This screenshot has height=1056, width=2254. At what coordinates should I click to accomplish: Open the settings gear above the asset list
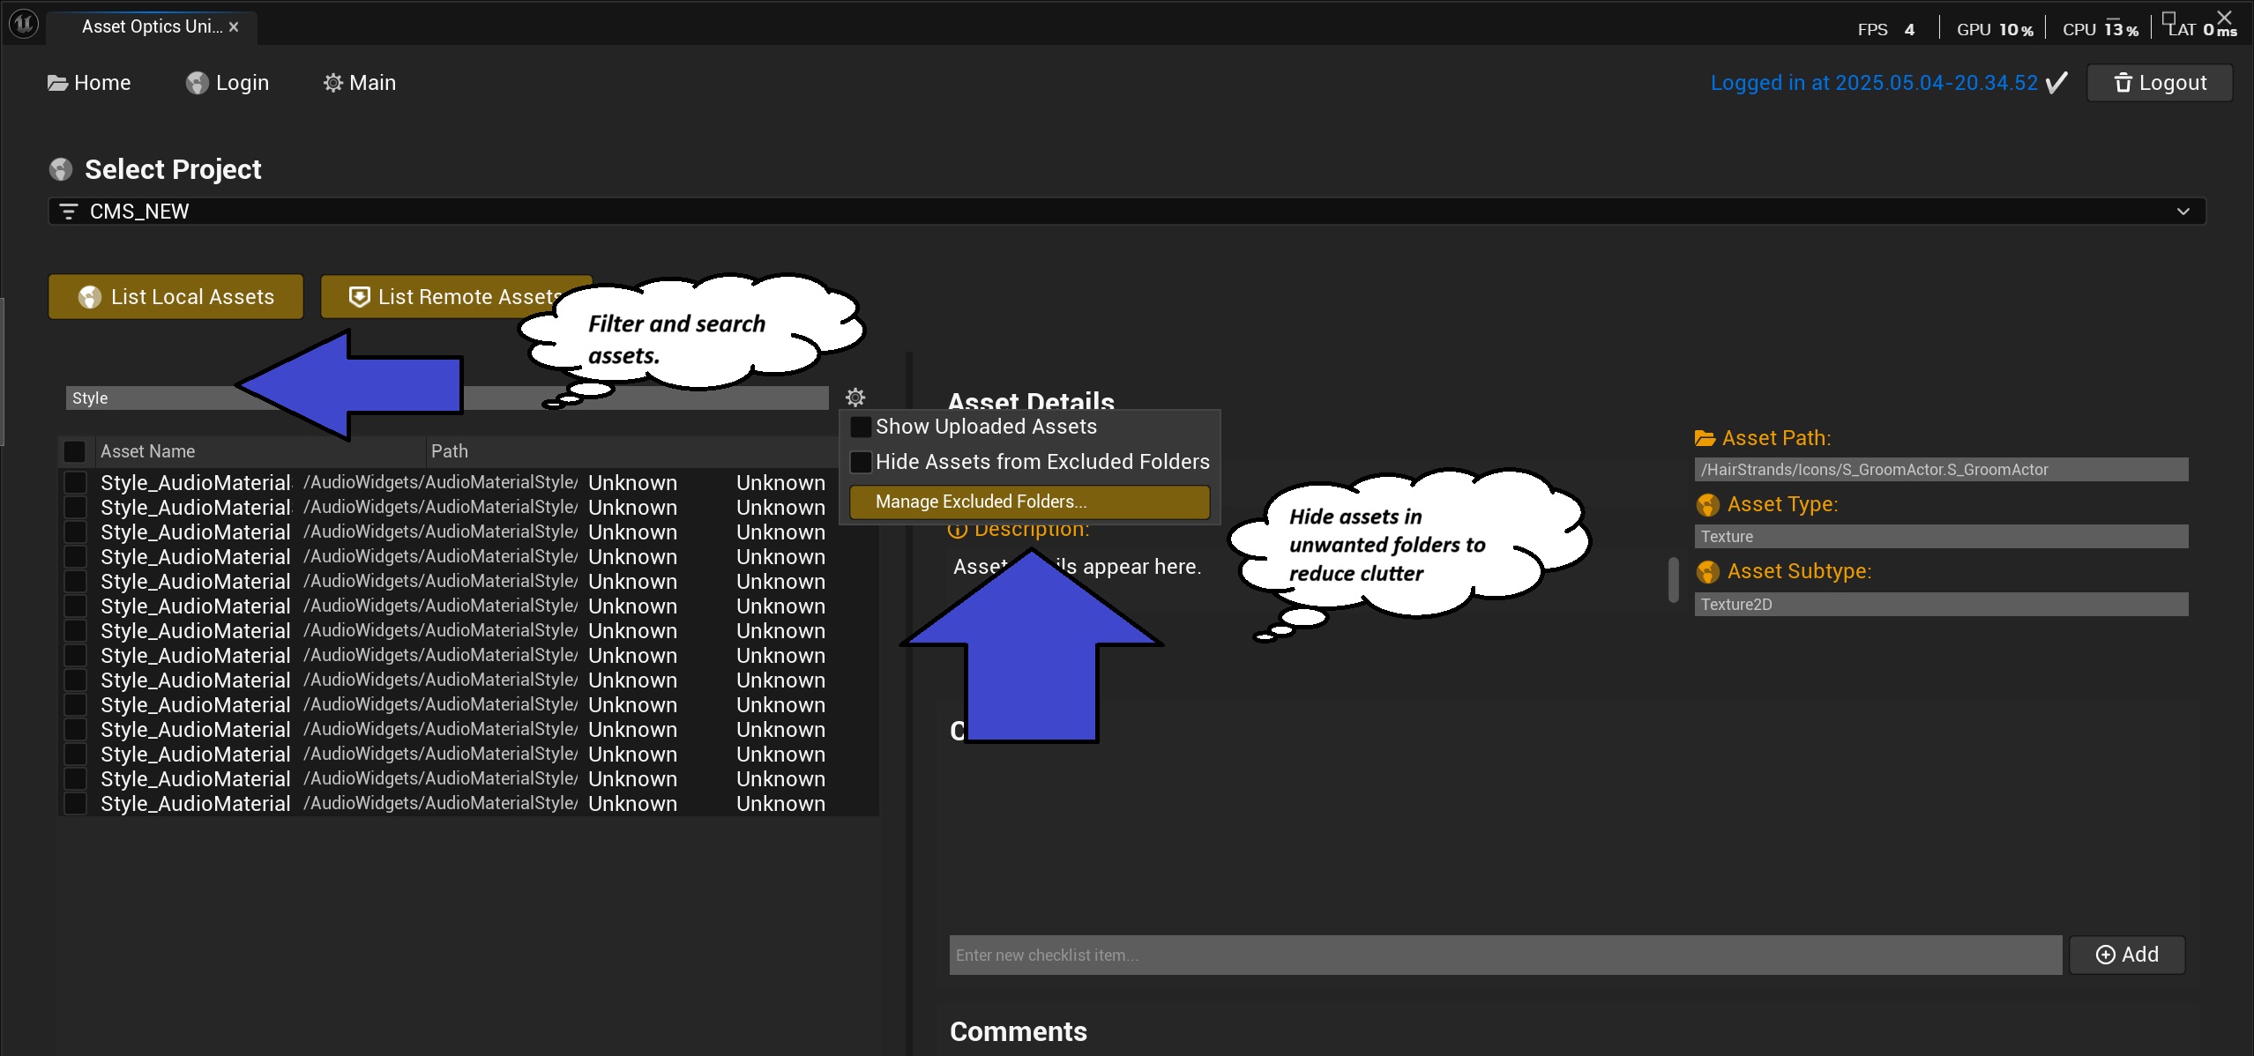click(x=855, y=397)
